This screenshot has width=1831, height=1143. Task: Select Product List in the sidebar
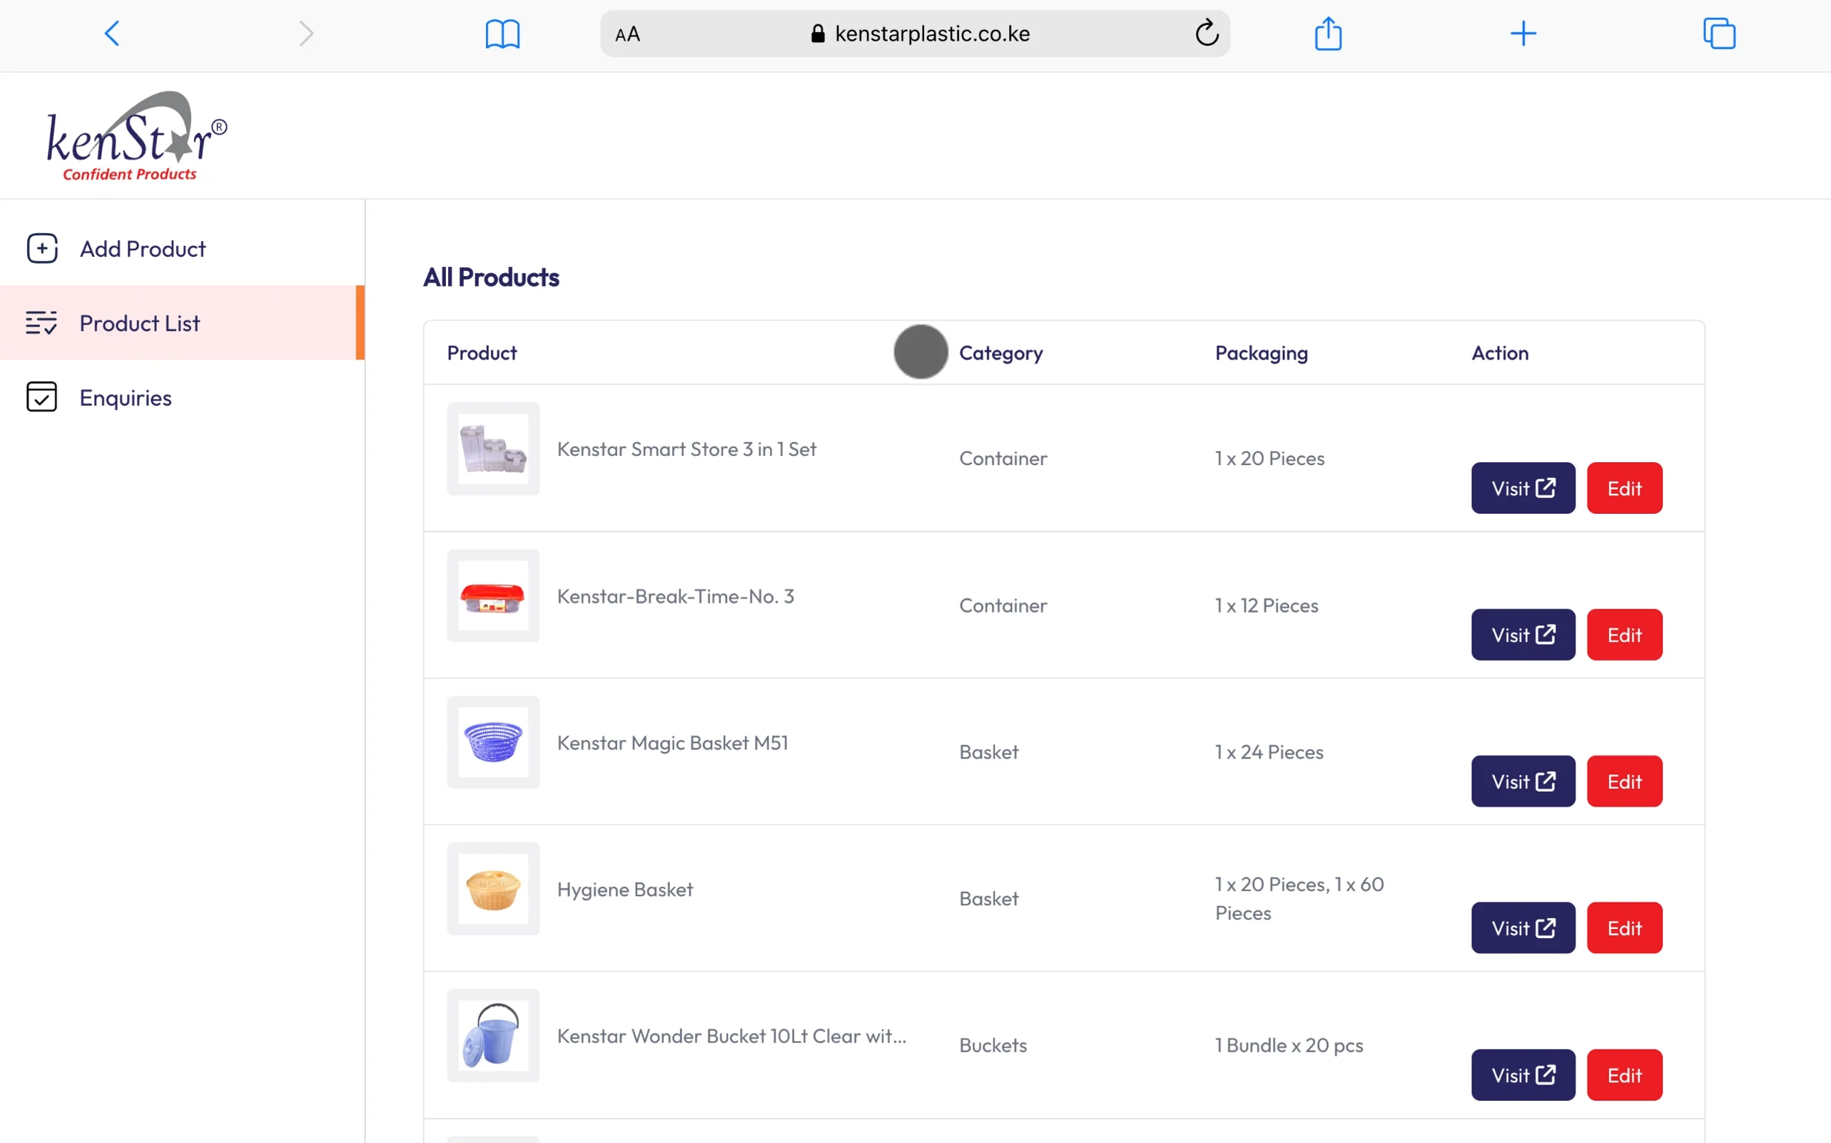pyautogui.click(x=182, y=322)
